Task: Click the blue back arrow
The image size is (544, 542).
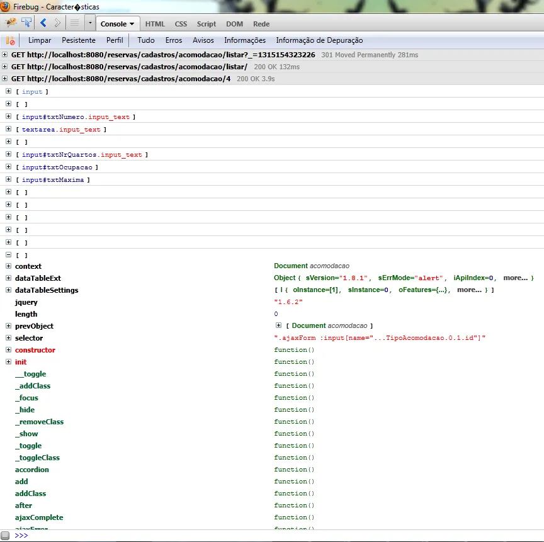Action: click(43, 23)
